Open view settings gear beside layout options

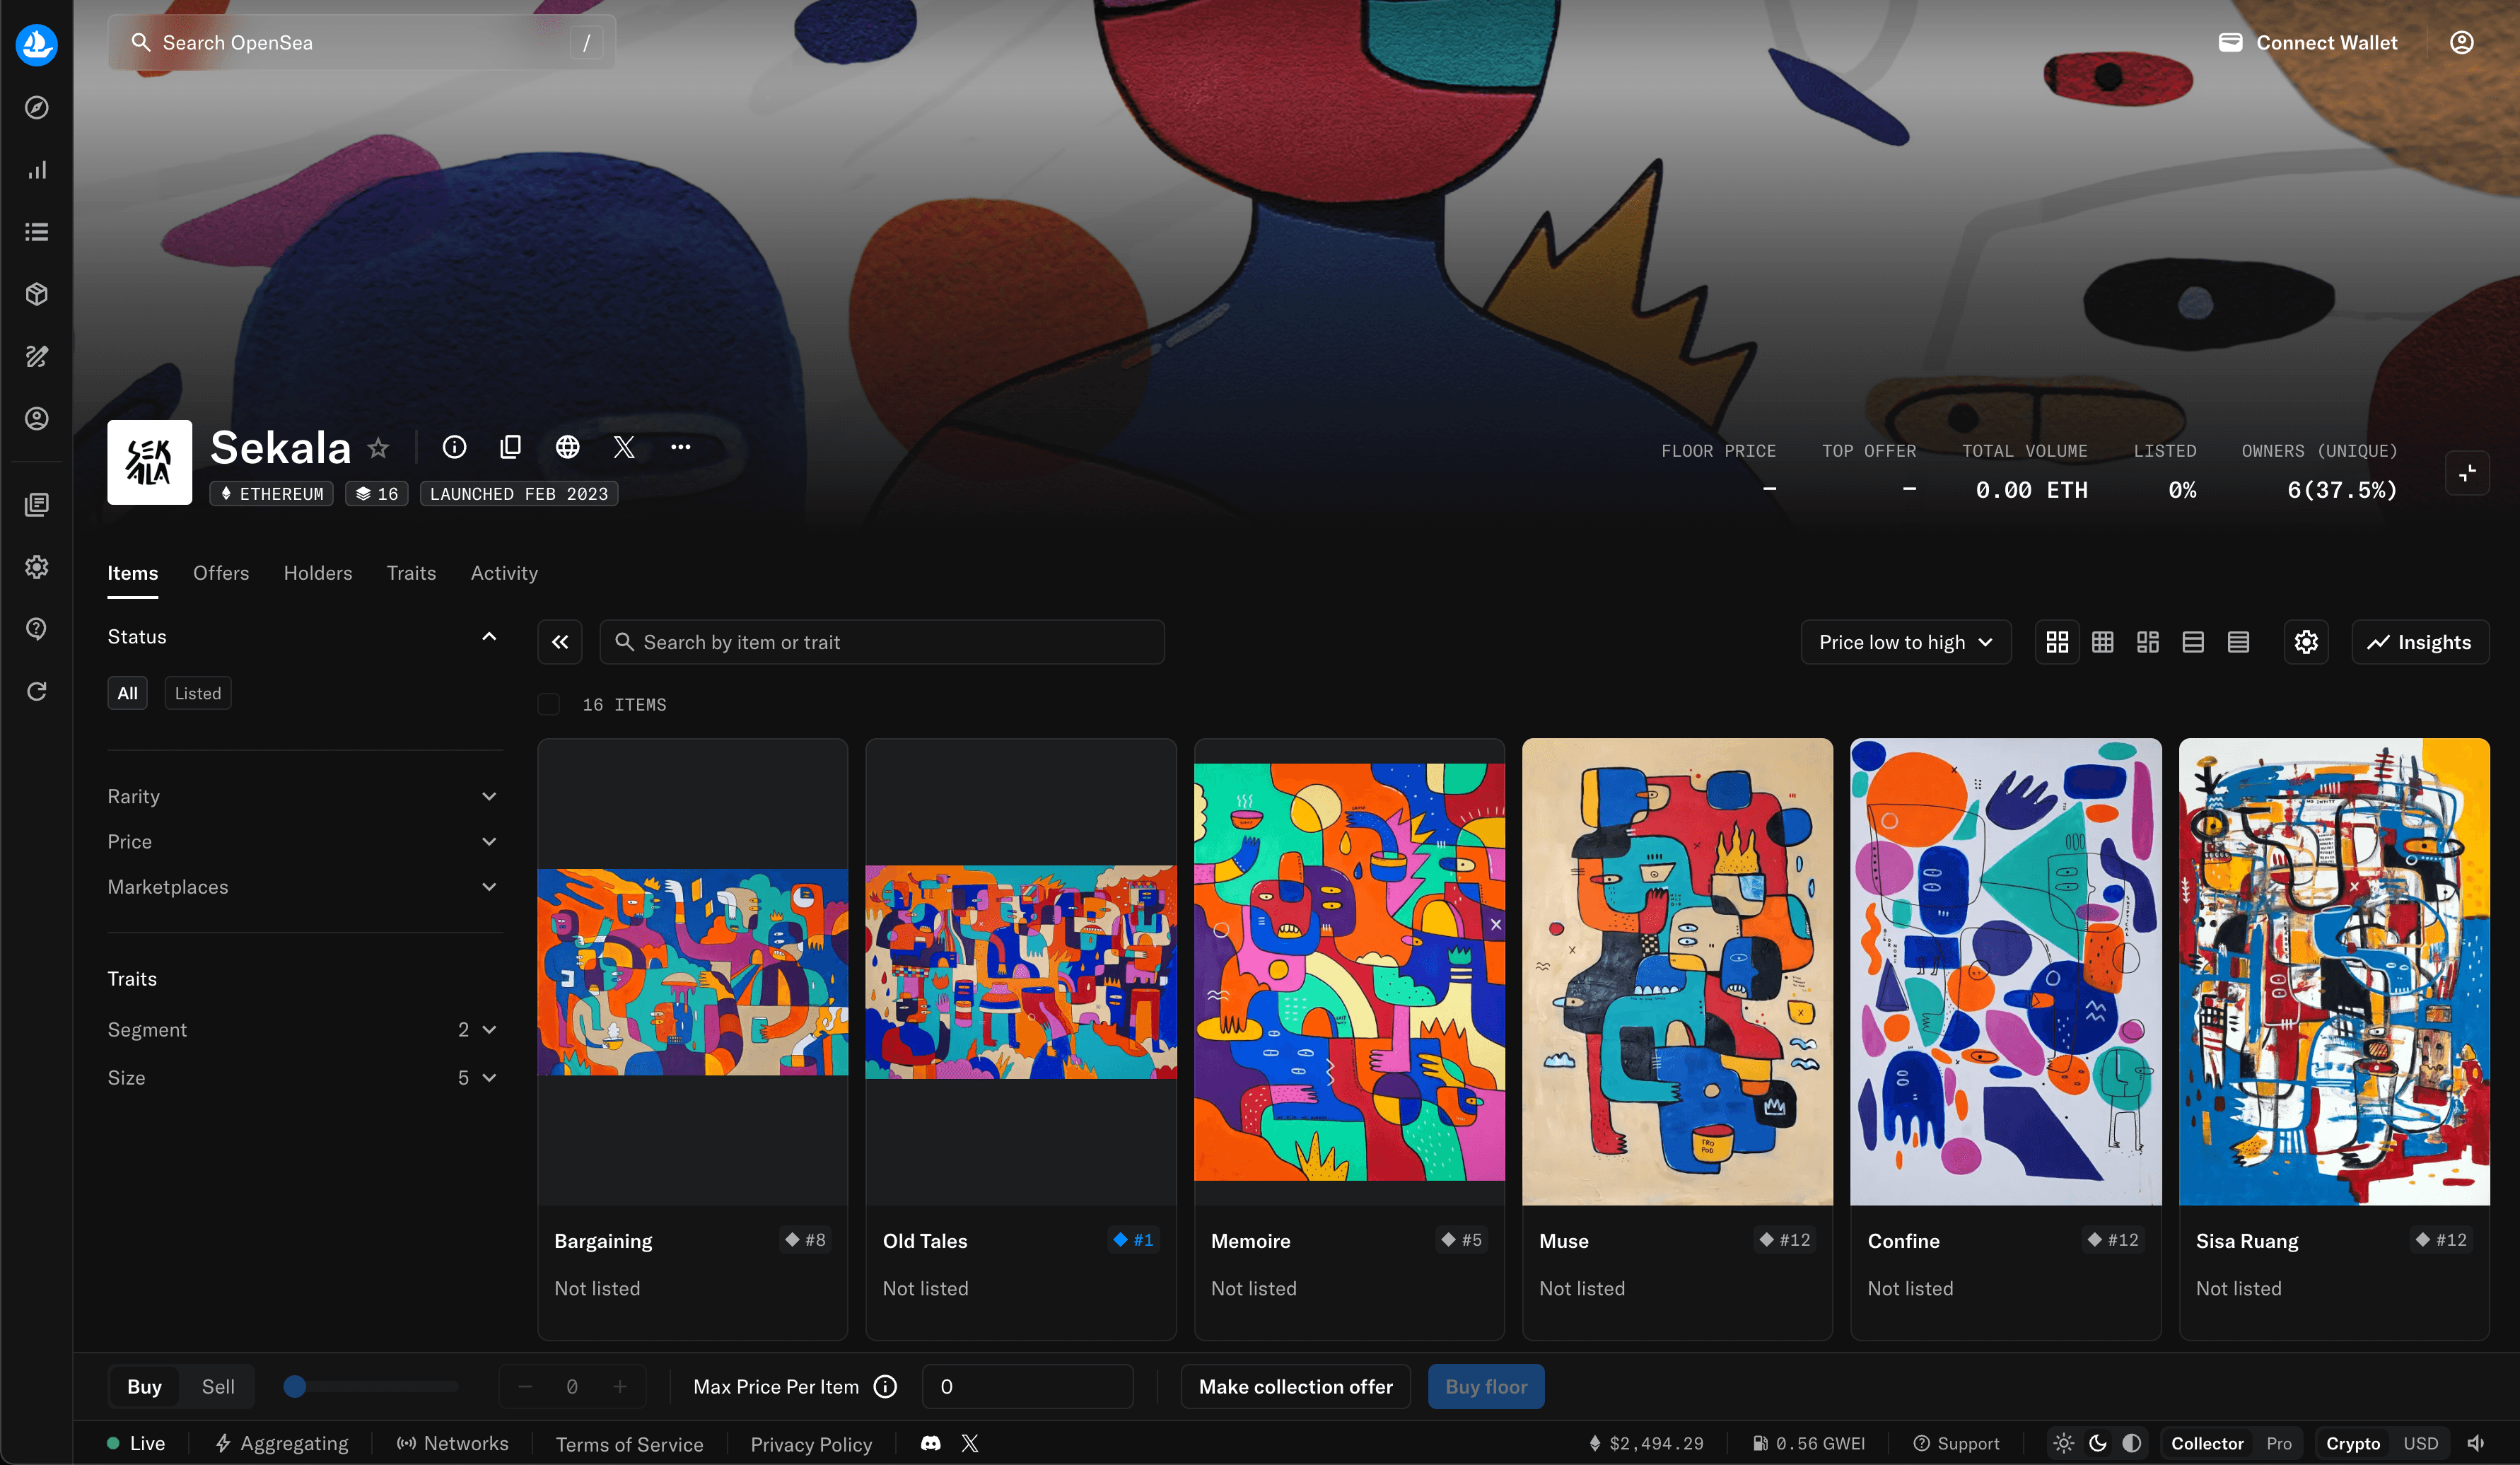2306,641
